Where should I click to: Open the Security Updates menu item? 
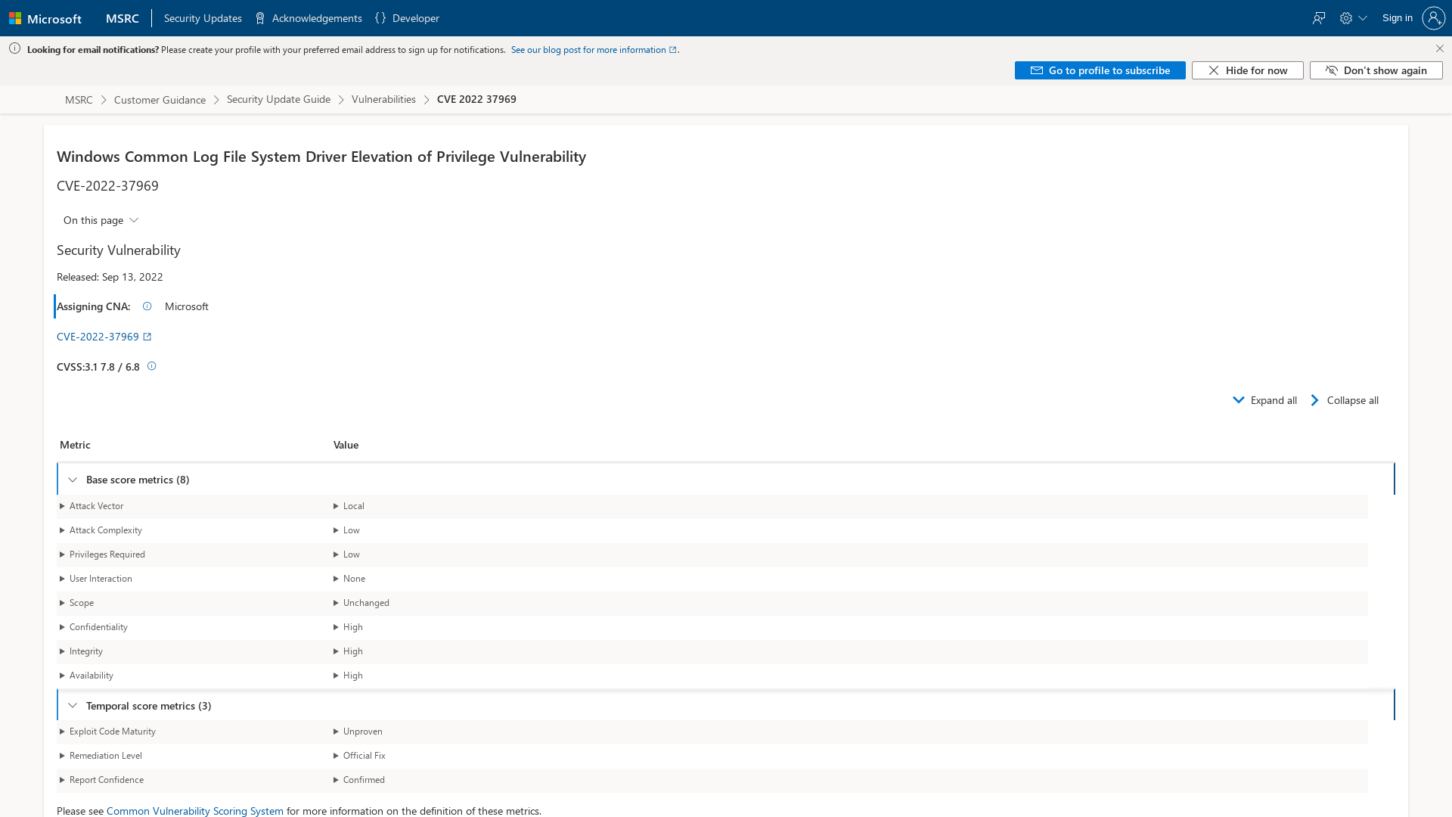(202, 17)
